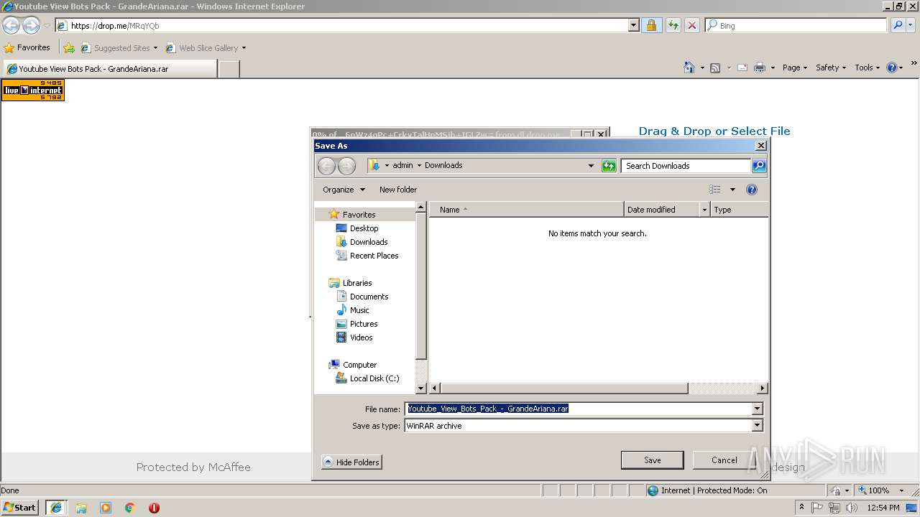Image resolution: width=920 pixels, height=517 pixels.
Task: Click the navigation pane vertical scrollbar
Action: tap(421, 287)
